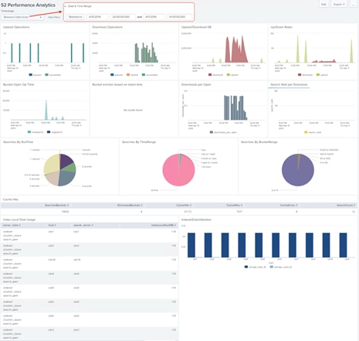The height and width of the screenshot is (341, 359).
Task: Toggle succeeded legend swatch in Upload Operations
Action: [46, 75]
